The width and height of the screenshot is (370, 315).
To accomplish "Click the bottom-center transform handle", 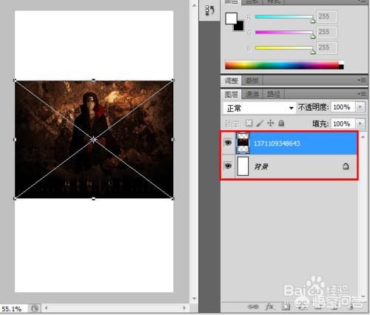I will coord(93,199).
